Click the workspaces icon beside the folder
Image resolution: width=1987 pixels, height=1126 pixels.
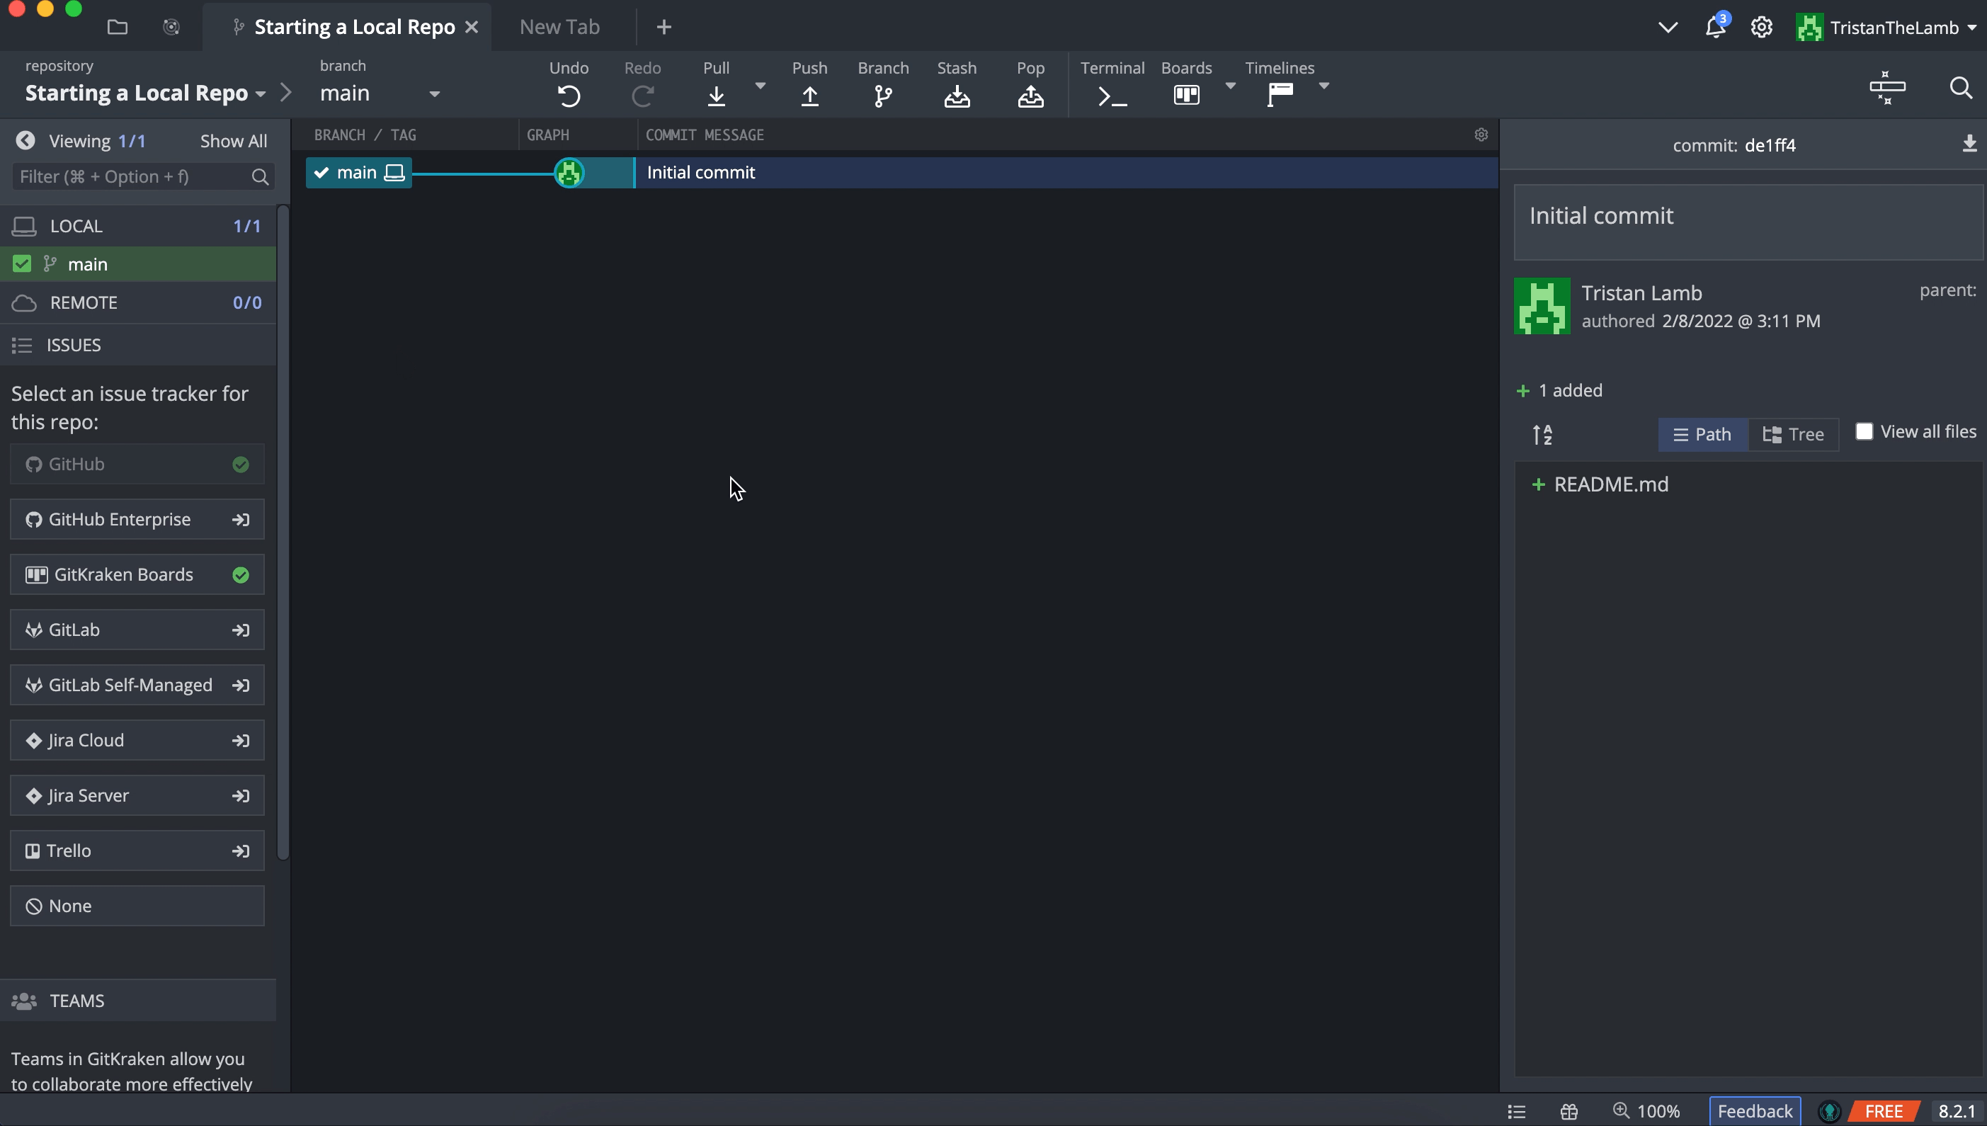click(171, 27)
